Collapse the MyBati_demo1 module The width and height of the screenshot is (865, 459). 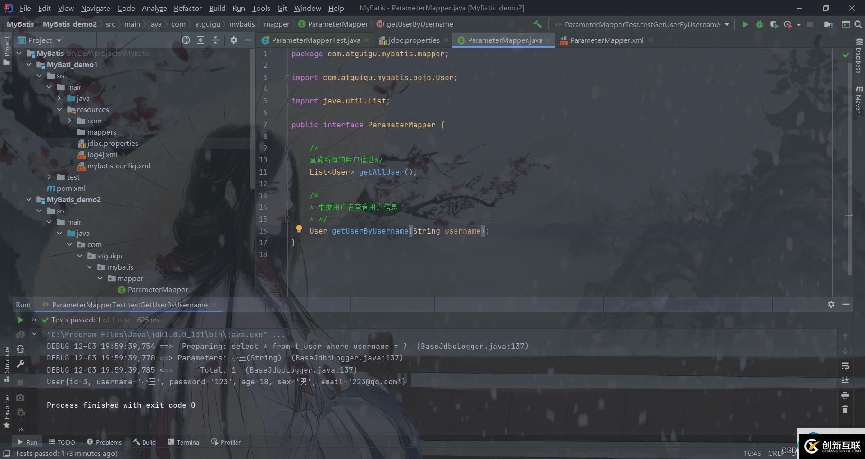29,64
